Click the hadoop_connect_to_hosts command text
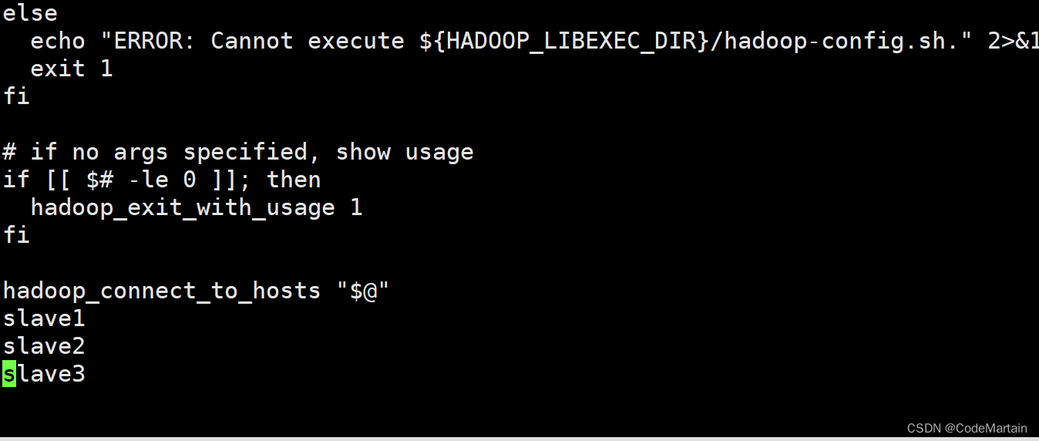This screenshot has height=441, width=1039. [x=162, y=291]
